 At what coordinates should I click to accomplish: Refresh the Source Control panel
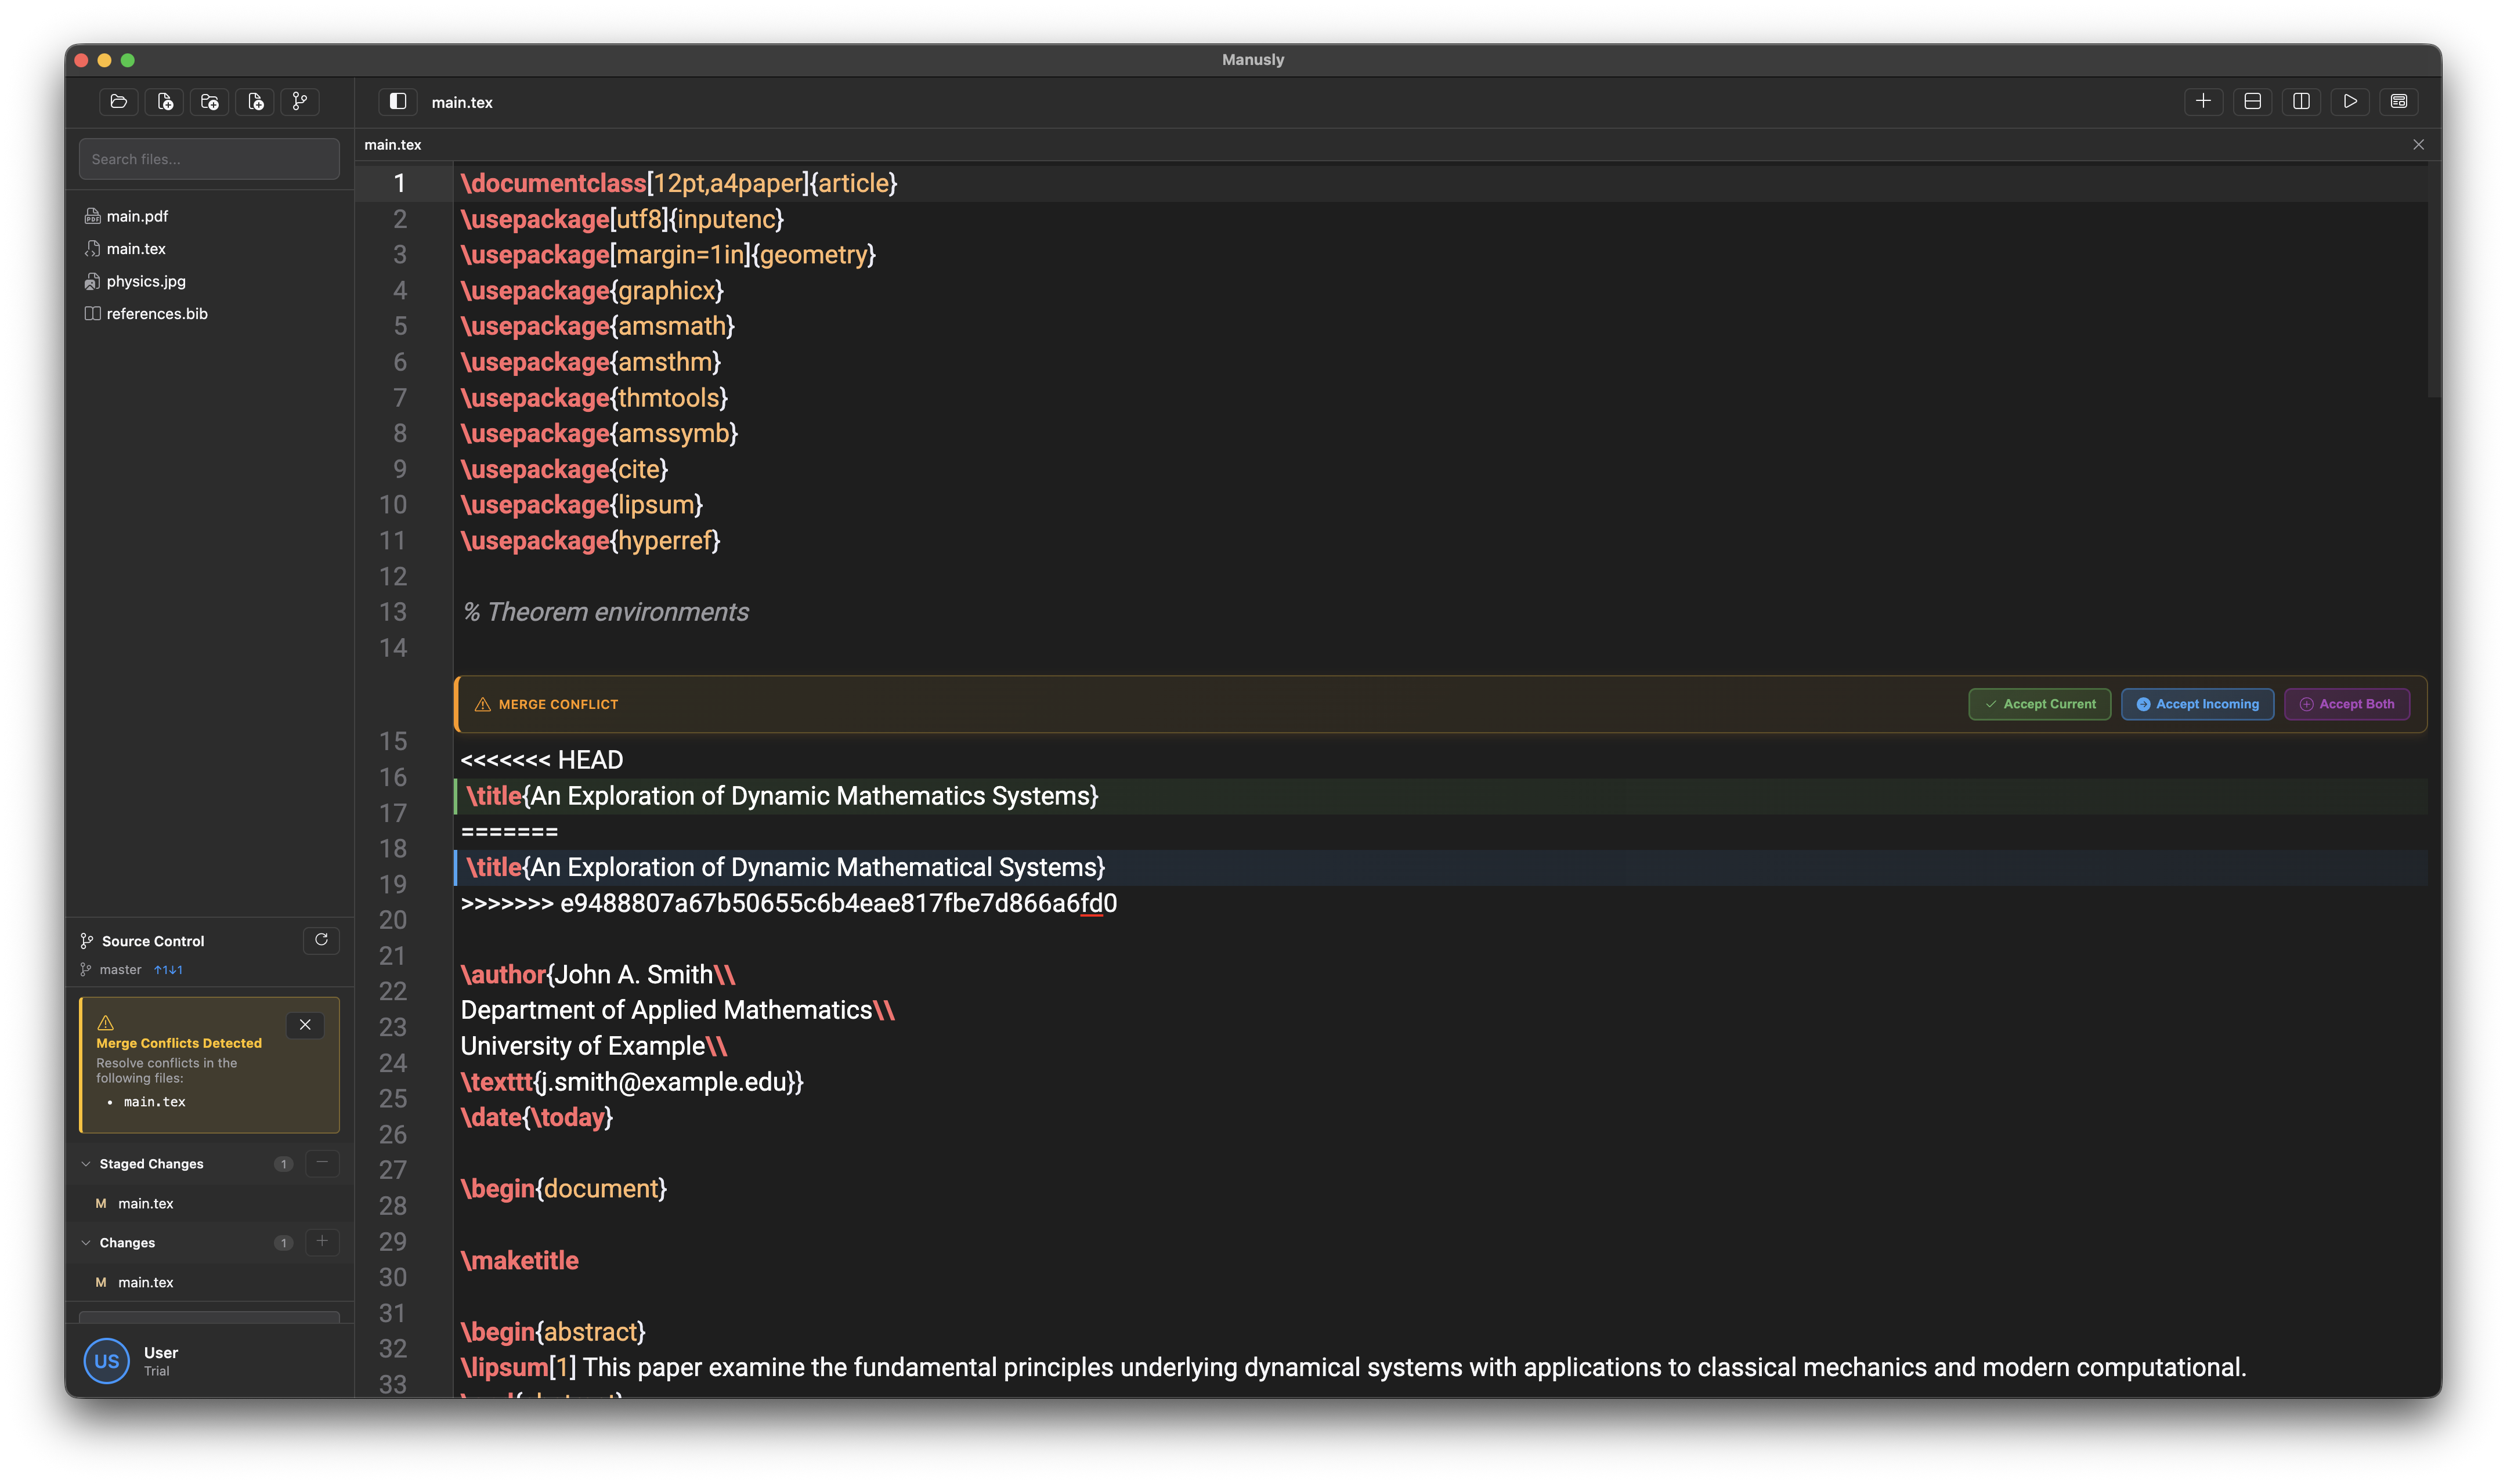tap(321, 940)
